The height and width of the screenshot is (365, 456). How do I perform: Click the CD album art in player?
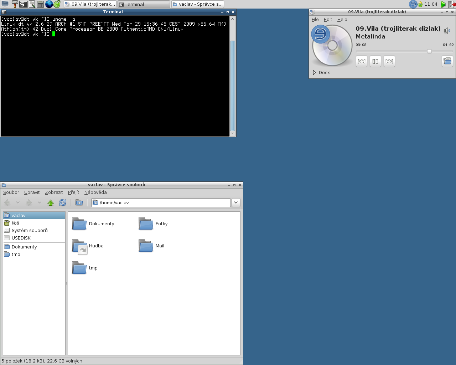332,45
